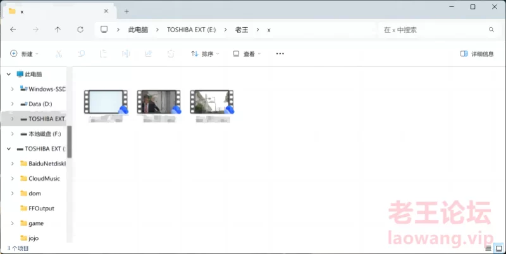Image resolution: width=506 pixels, height=254 pixels.
Task: Click the Share icon in toolbar
Action: [148, 54]
